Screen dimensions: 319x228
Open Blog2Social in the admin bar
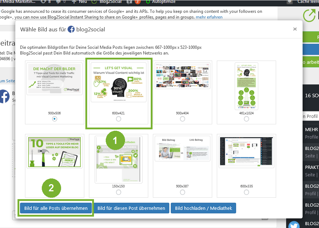pyautogui.click(x=106, y=2)
